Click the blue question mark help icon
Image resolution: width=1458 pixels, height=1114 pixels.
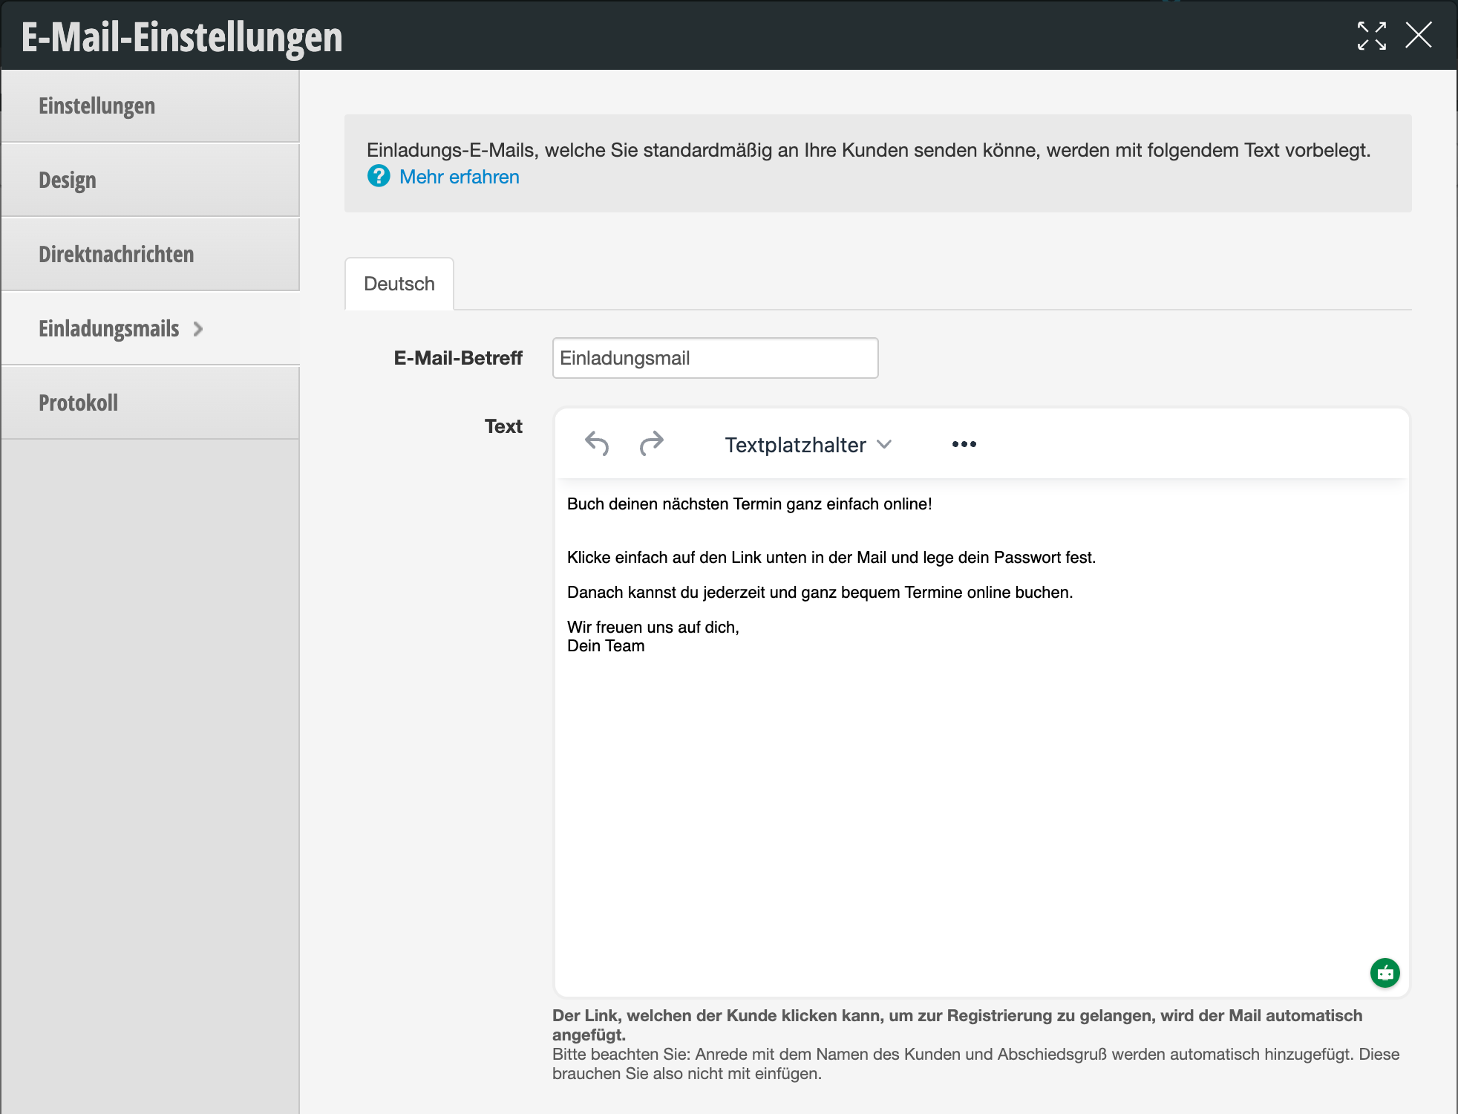click(379, 177)
